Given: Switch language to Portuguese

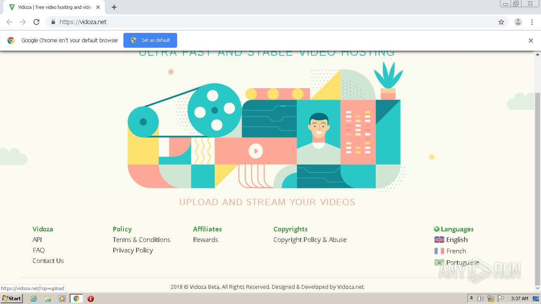Looking at the screenshot, I should (463, 262).
